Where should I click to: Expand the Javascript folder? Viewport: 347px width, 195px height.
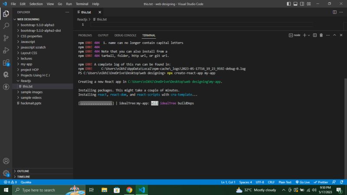pyautogui.click(x=43, y=42)
